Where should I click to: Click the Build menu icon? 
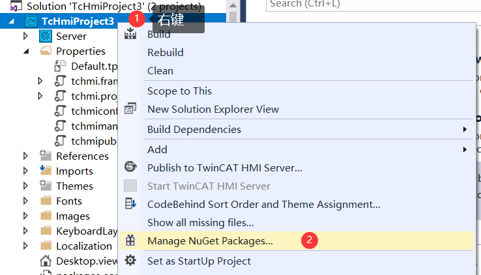pyautogui.click(x=130, y=33)
